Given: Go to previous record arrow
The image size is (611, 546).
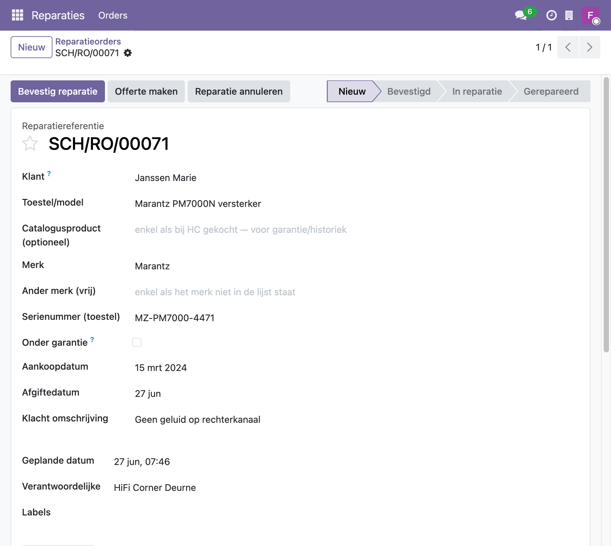Looking at the screenshot, I should (568, 47).
